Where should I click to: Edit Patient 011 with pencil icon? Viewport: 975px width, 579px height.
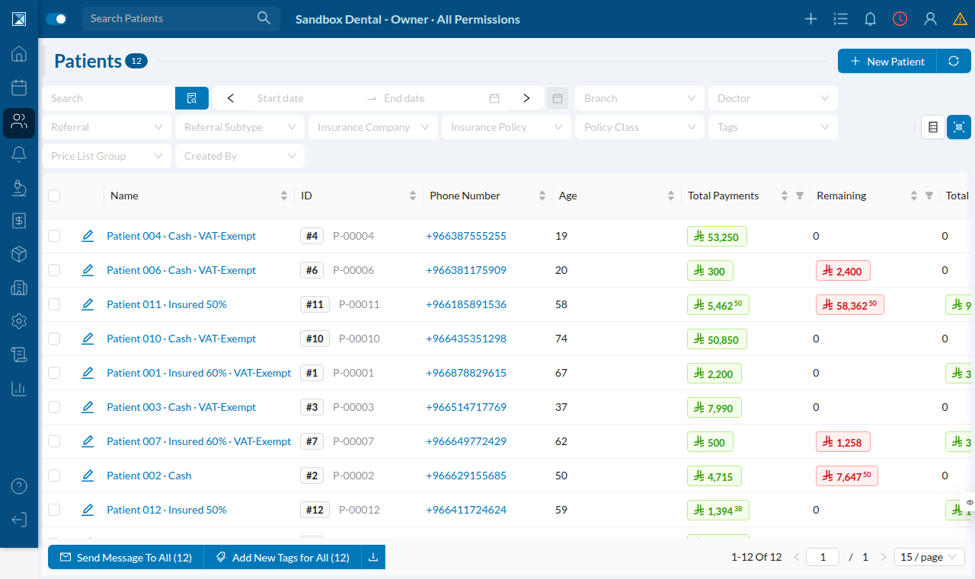pos(88,304)
